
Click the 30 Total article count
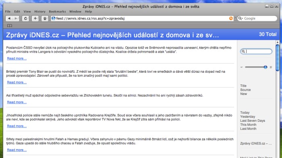click(268, 34)
